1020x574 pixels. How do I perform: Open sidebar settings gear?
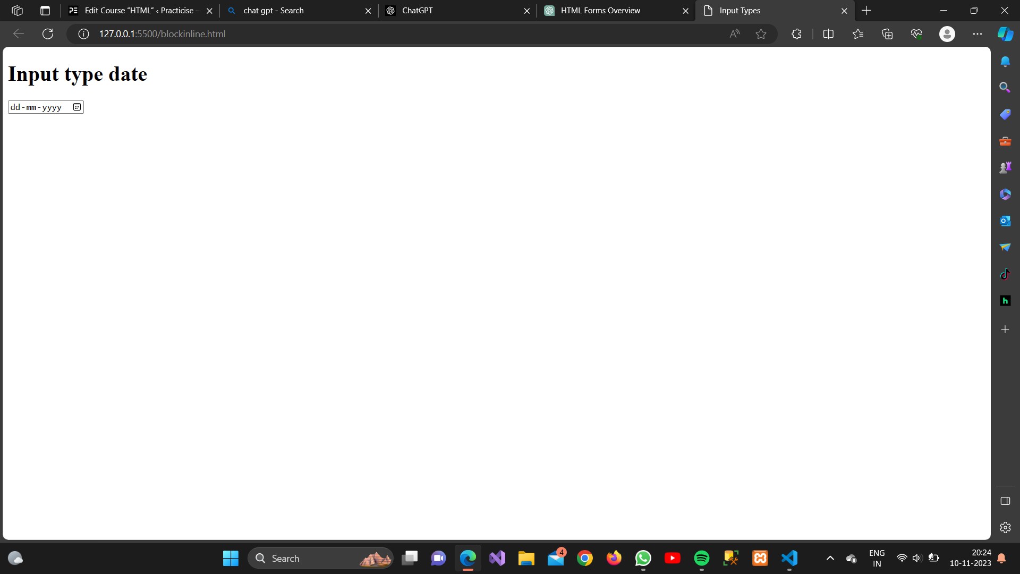point(1005,528)
